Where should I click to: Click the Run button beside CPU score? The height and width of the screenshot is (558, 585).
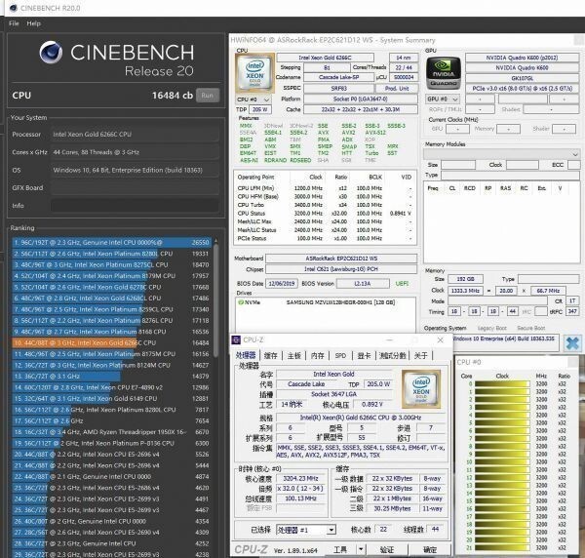[208, 96]
